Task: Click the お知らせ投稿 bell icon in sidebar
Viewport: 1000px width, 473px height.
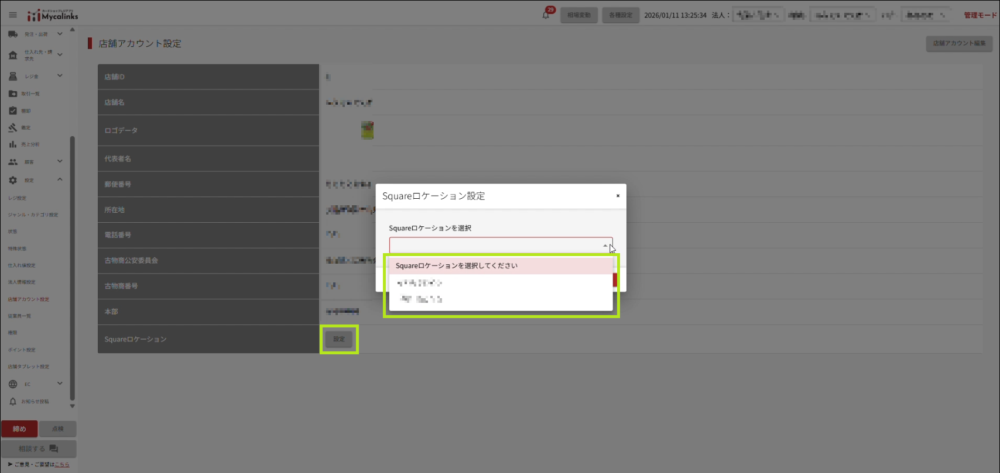Action: pyautogui.click(x=13, y=402)
